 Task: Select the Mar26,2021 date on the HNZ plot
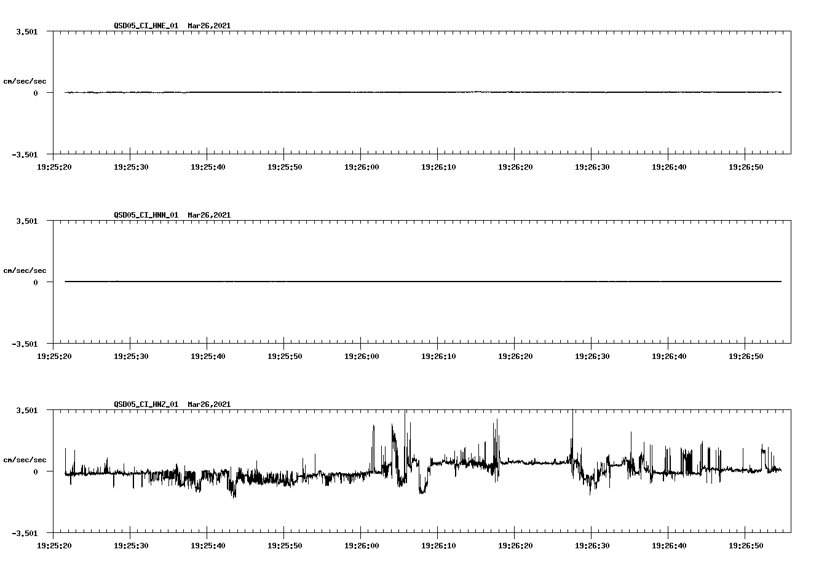(208, 404)
